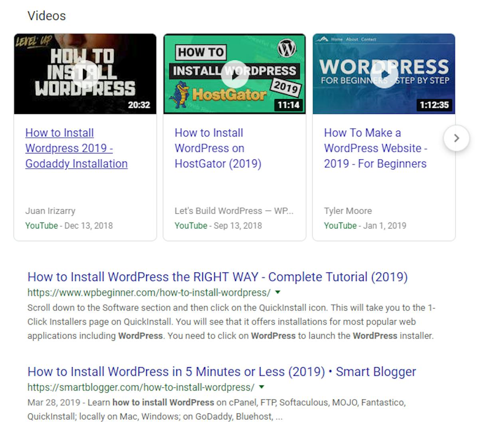Play the Godaddy WordPress installation video
The height and width of the screenshot is (435, 479).
(85, 74)
